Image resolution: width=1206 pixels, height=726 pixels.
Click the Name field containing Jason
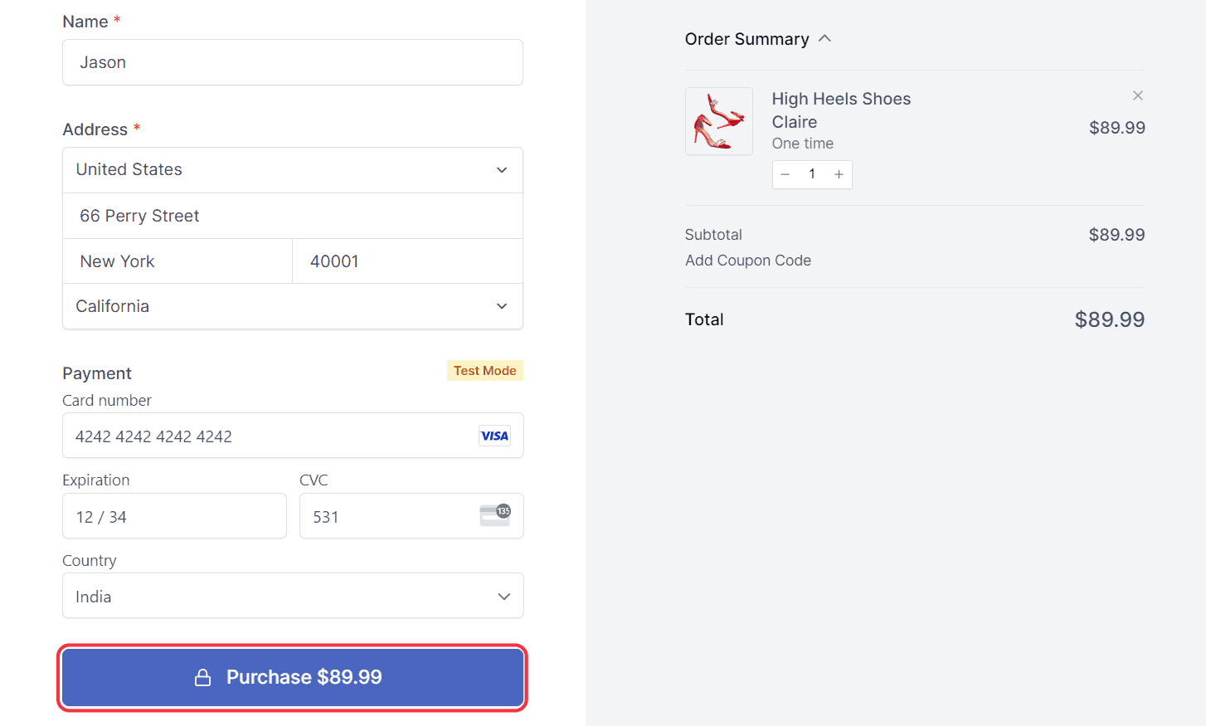point(292,62)
